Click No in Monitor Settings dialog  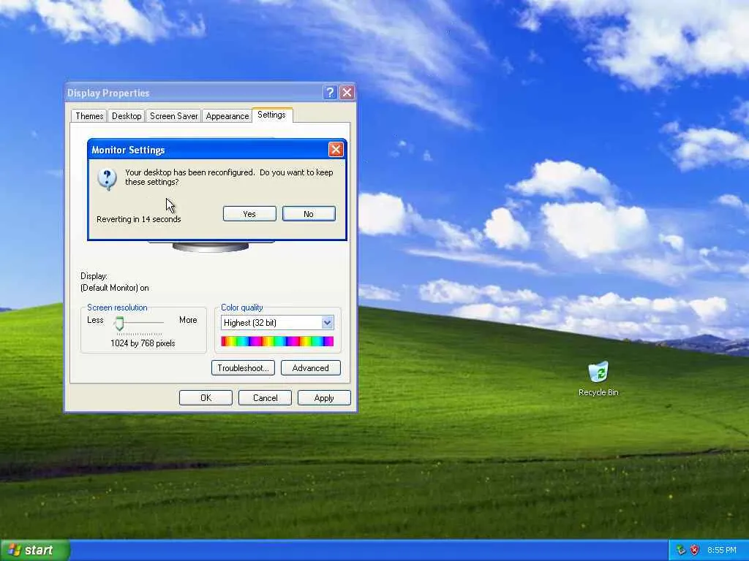309,214
